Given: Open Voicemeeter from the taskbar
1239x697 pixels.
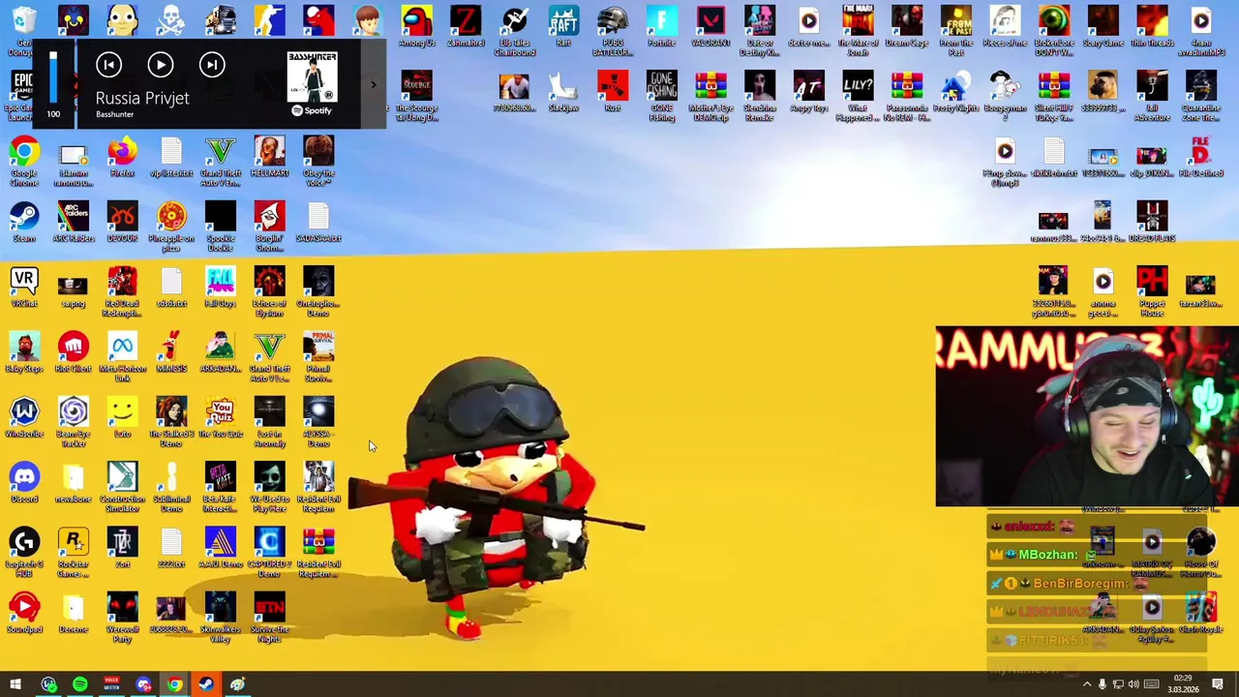Looking at the screenshot, I should point(112,685).
